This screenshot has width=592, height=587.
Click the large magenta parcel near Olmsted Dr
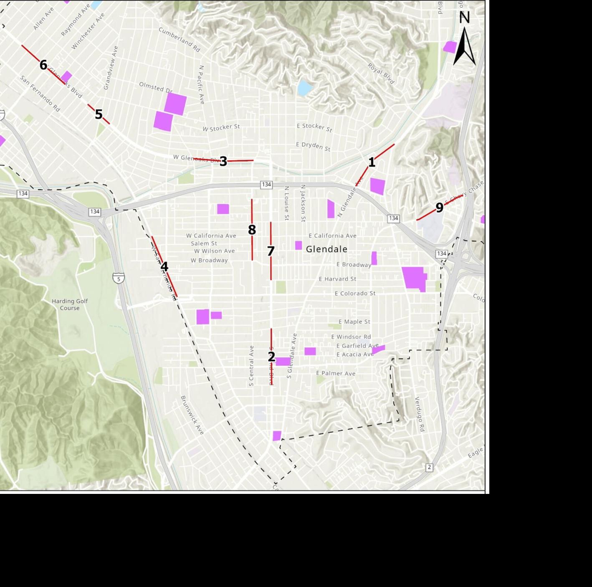point(175,104)
